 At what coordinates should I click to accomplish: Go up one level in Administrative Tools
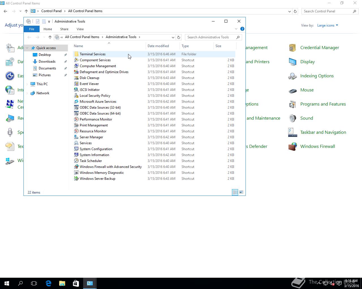tap(50, 37)
